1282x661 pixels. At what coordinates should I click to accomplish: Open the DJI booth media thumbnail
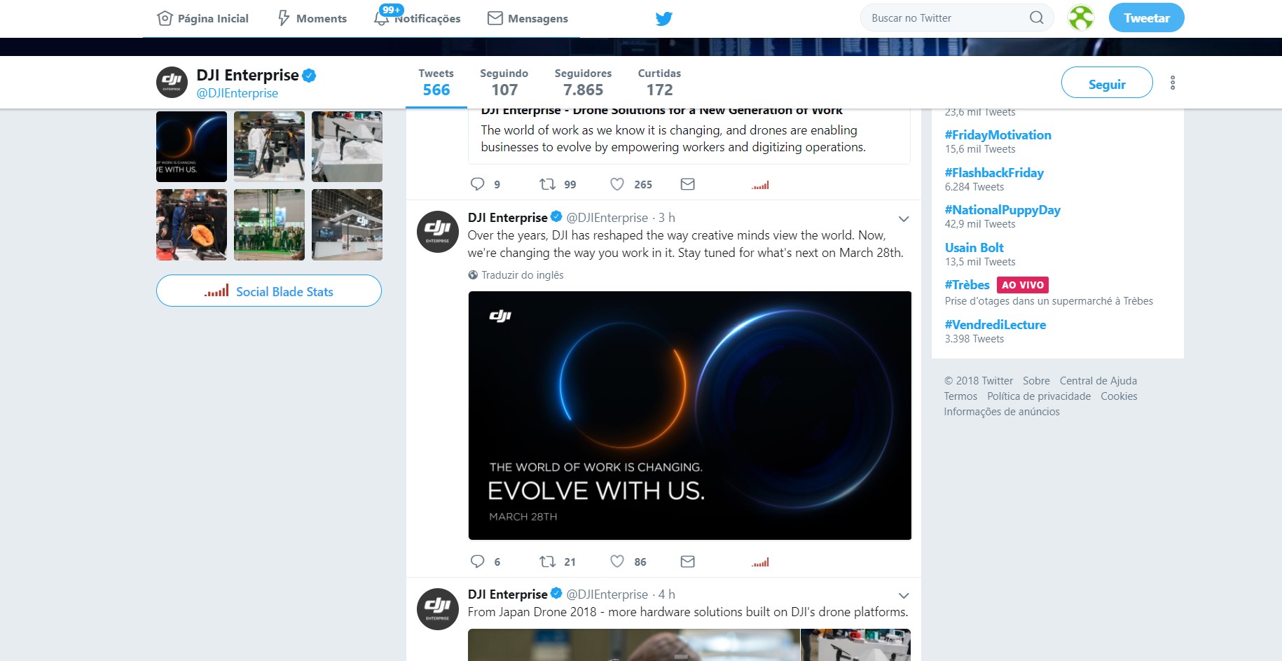347,225
